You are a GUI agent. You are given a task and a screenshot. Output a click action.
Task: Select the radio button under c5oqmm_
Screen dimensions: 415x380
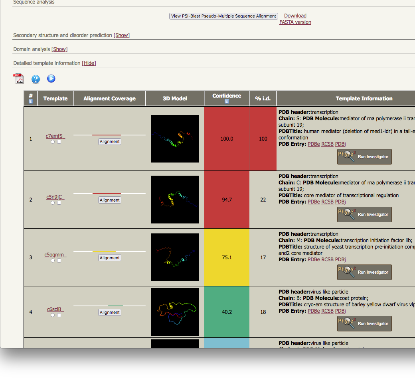[53, 261]
